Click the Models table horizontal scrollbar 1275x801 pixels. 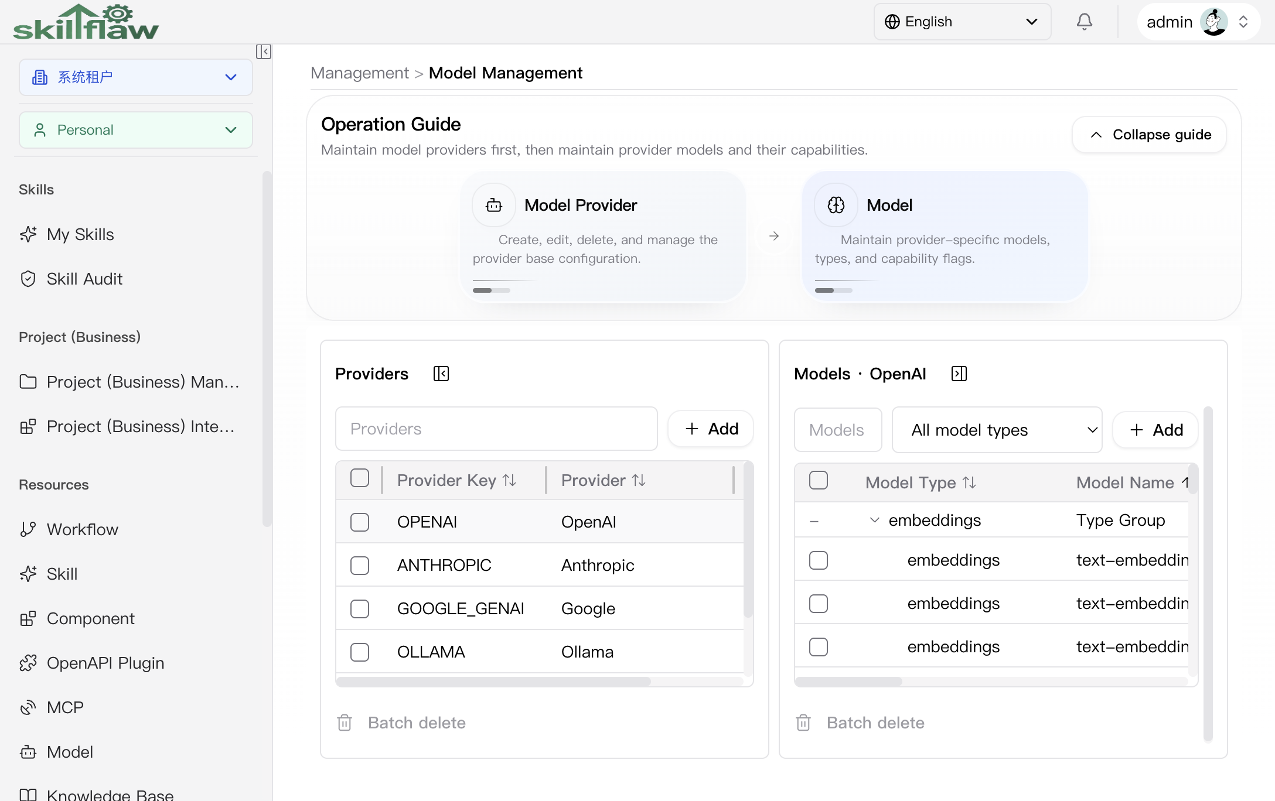click(x=848, y=682)
